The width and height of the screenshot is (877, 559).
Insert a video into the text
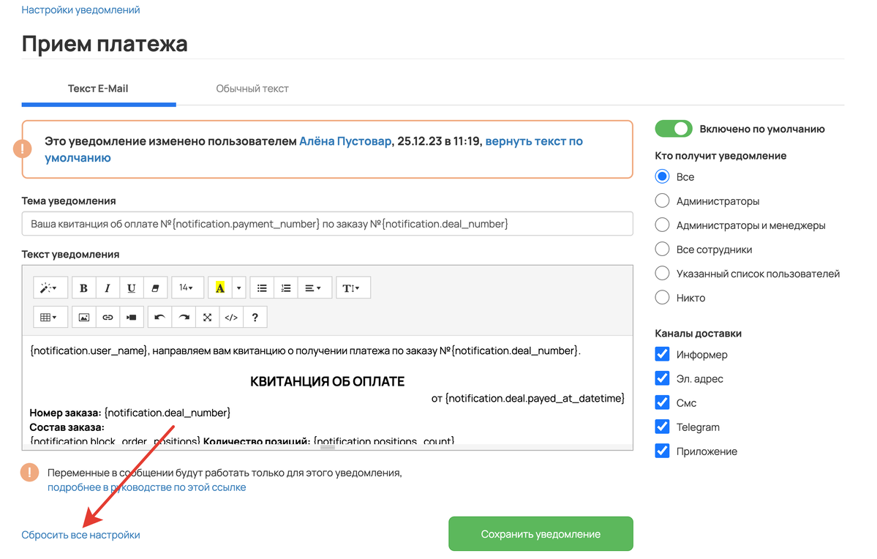click(x=132, y=317)
